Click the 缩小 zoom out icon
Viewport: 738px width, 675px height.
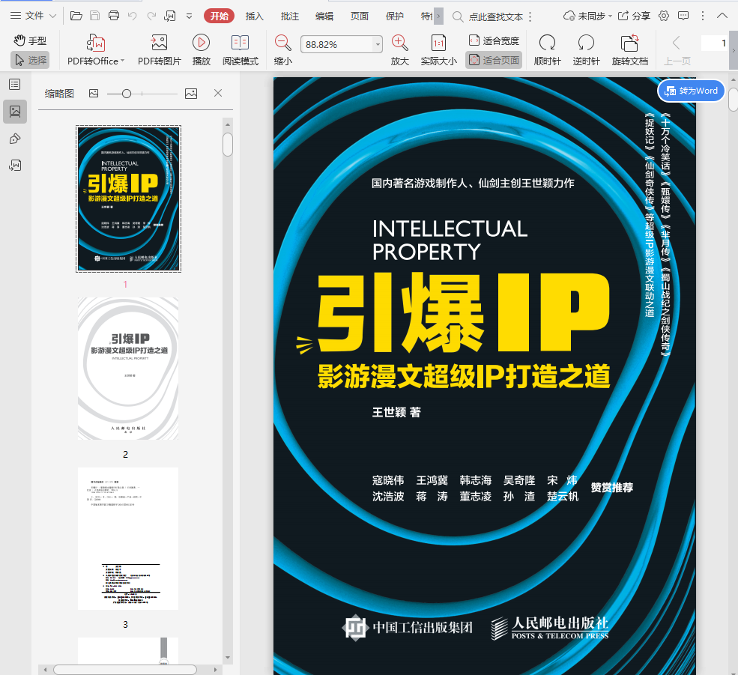tap(282, 43)
